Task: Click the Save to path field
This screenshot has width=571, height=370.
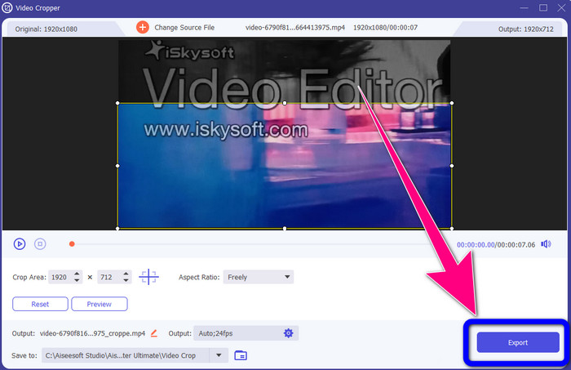Action: click(126, 355)
